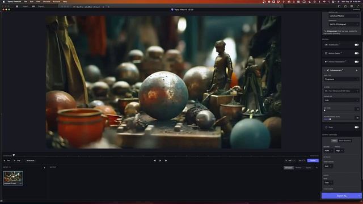Toggle the Motion Deblur filter switch

pyautogui.click(x=357, y=53)
